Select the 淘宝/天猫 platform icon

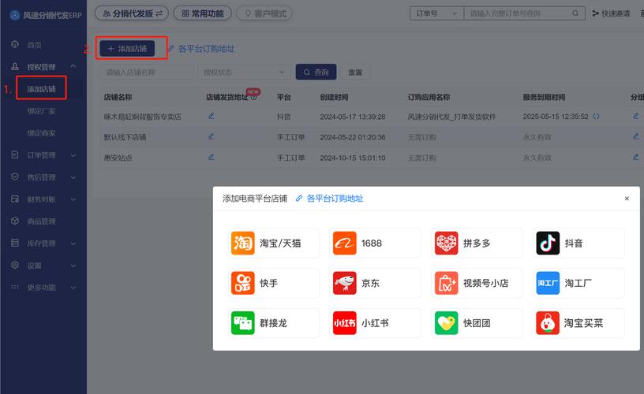(243, 243)
